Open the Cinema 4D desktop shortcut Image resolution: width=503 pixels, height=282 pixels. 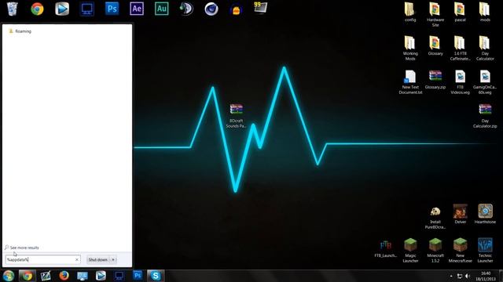(211, 9)
